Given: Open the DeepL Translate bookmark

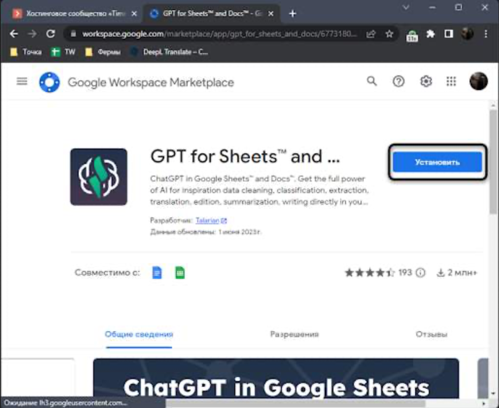Looking at the screenshot, I should coord(169,52).
